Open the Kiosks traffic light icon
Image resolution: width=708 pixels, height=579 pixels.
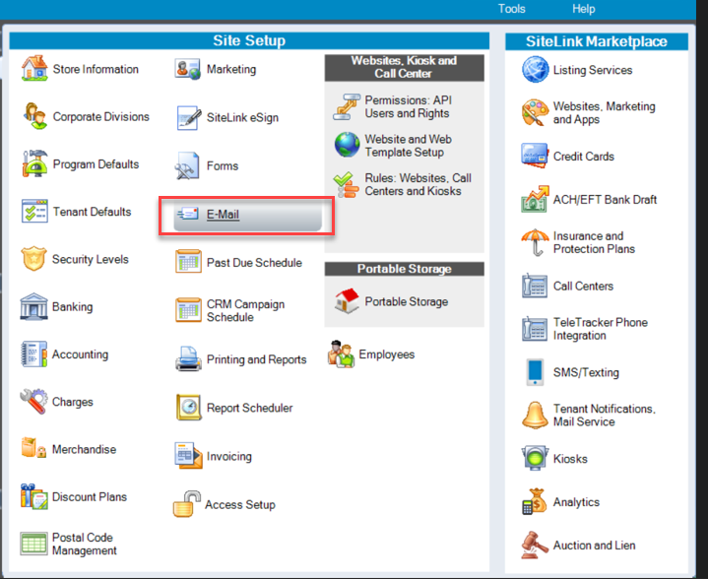point(535,459)
